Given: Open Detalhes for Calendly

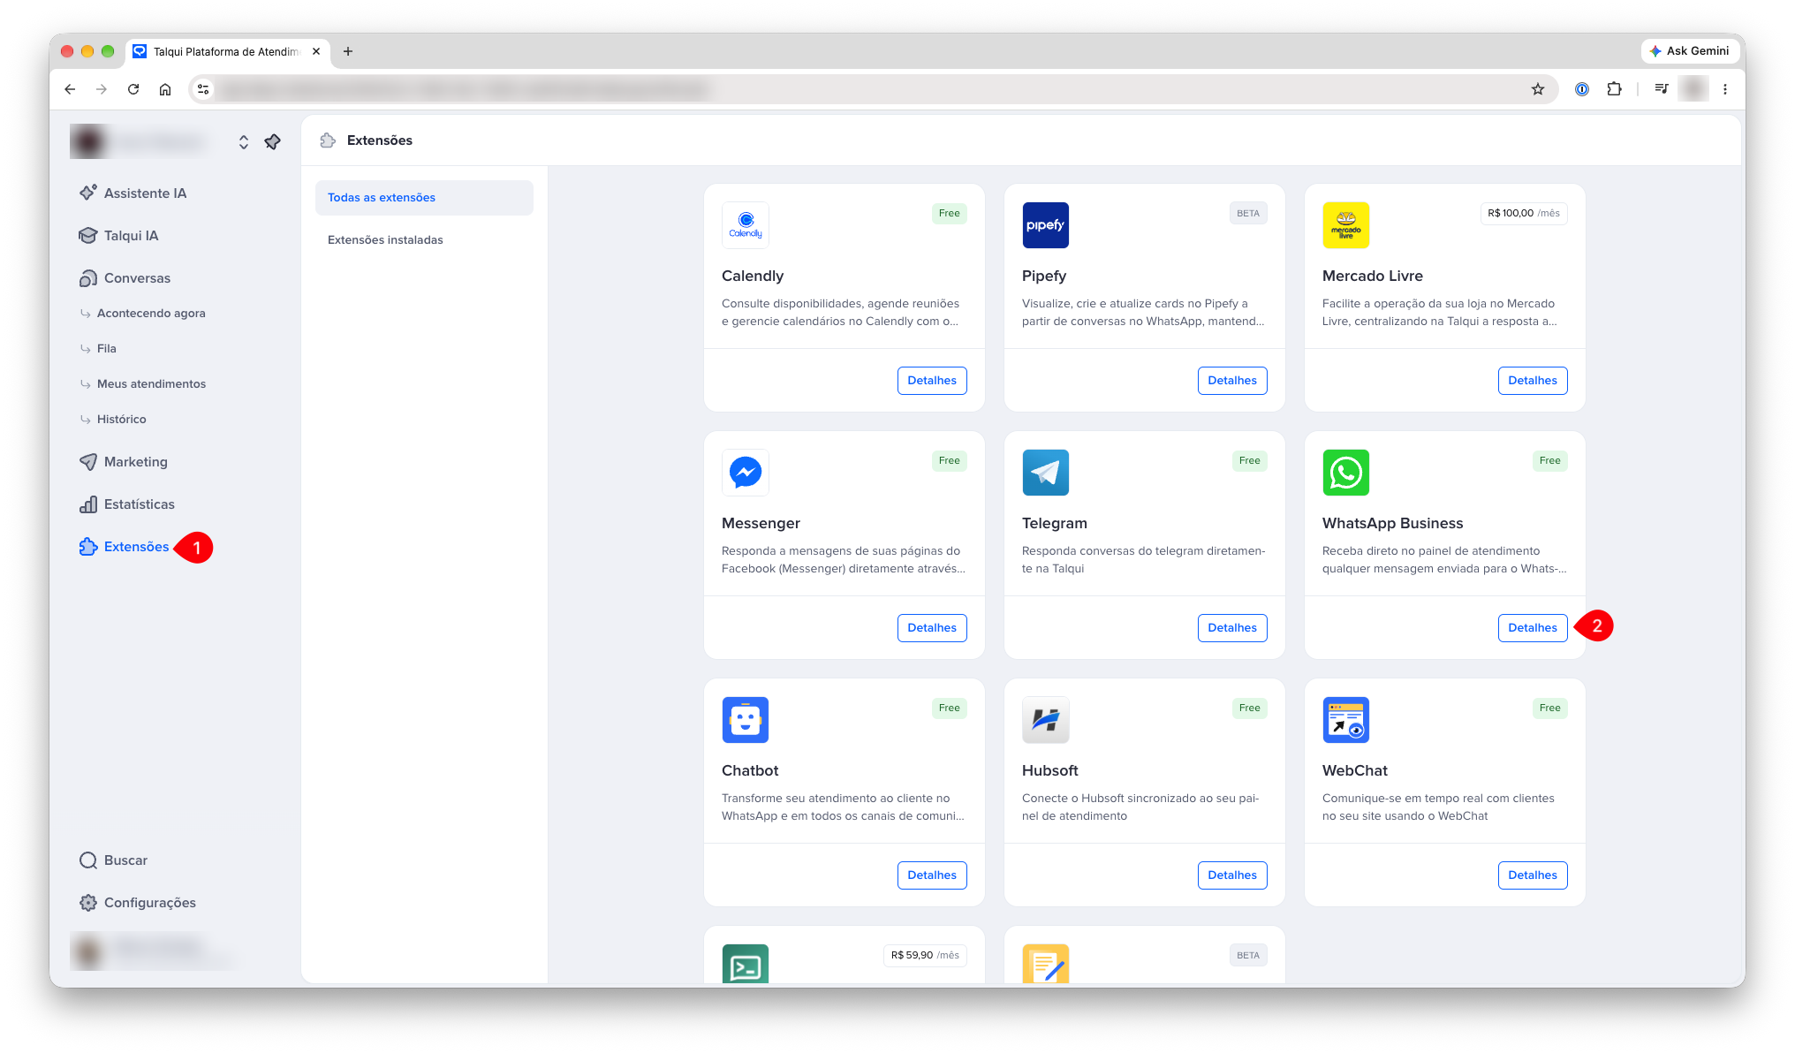Looking at the screenshot, I should (x=932, y=380).
